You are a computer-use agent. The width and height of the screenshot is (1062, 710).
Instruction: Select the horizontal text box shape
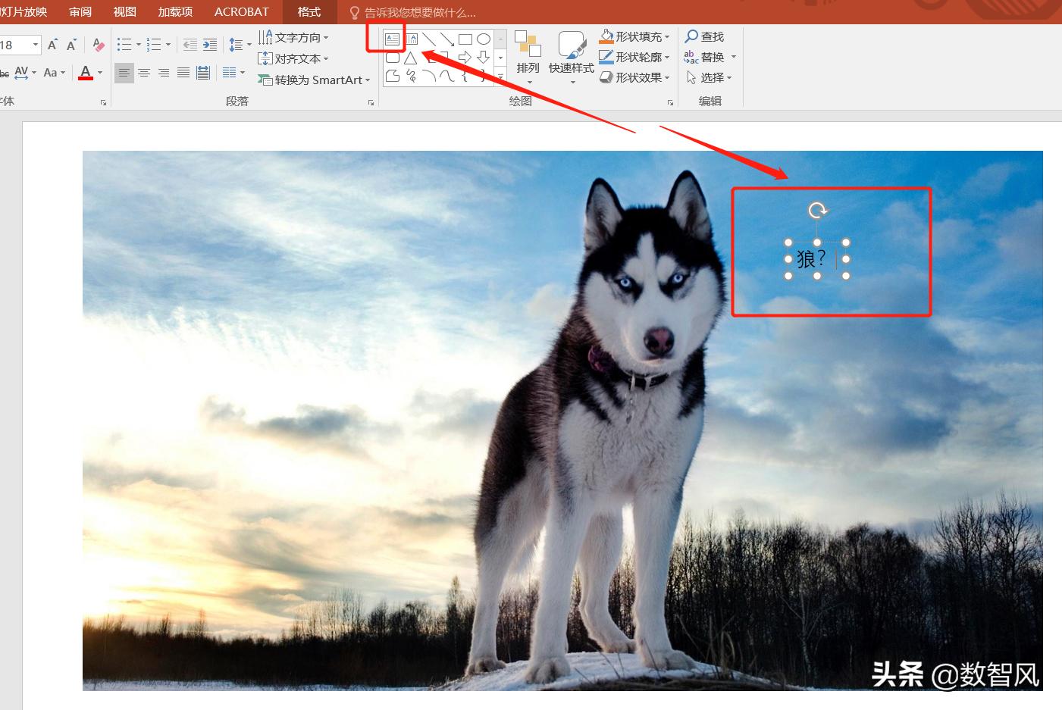pyautogui.click(x=392, y=39)
